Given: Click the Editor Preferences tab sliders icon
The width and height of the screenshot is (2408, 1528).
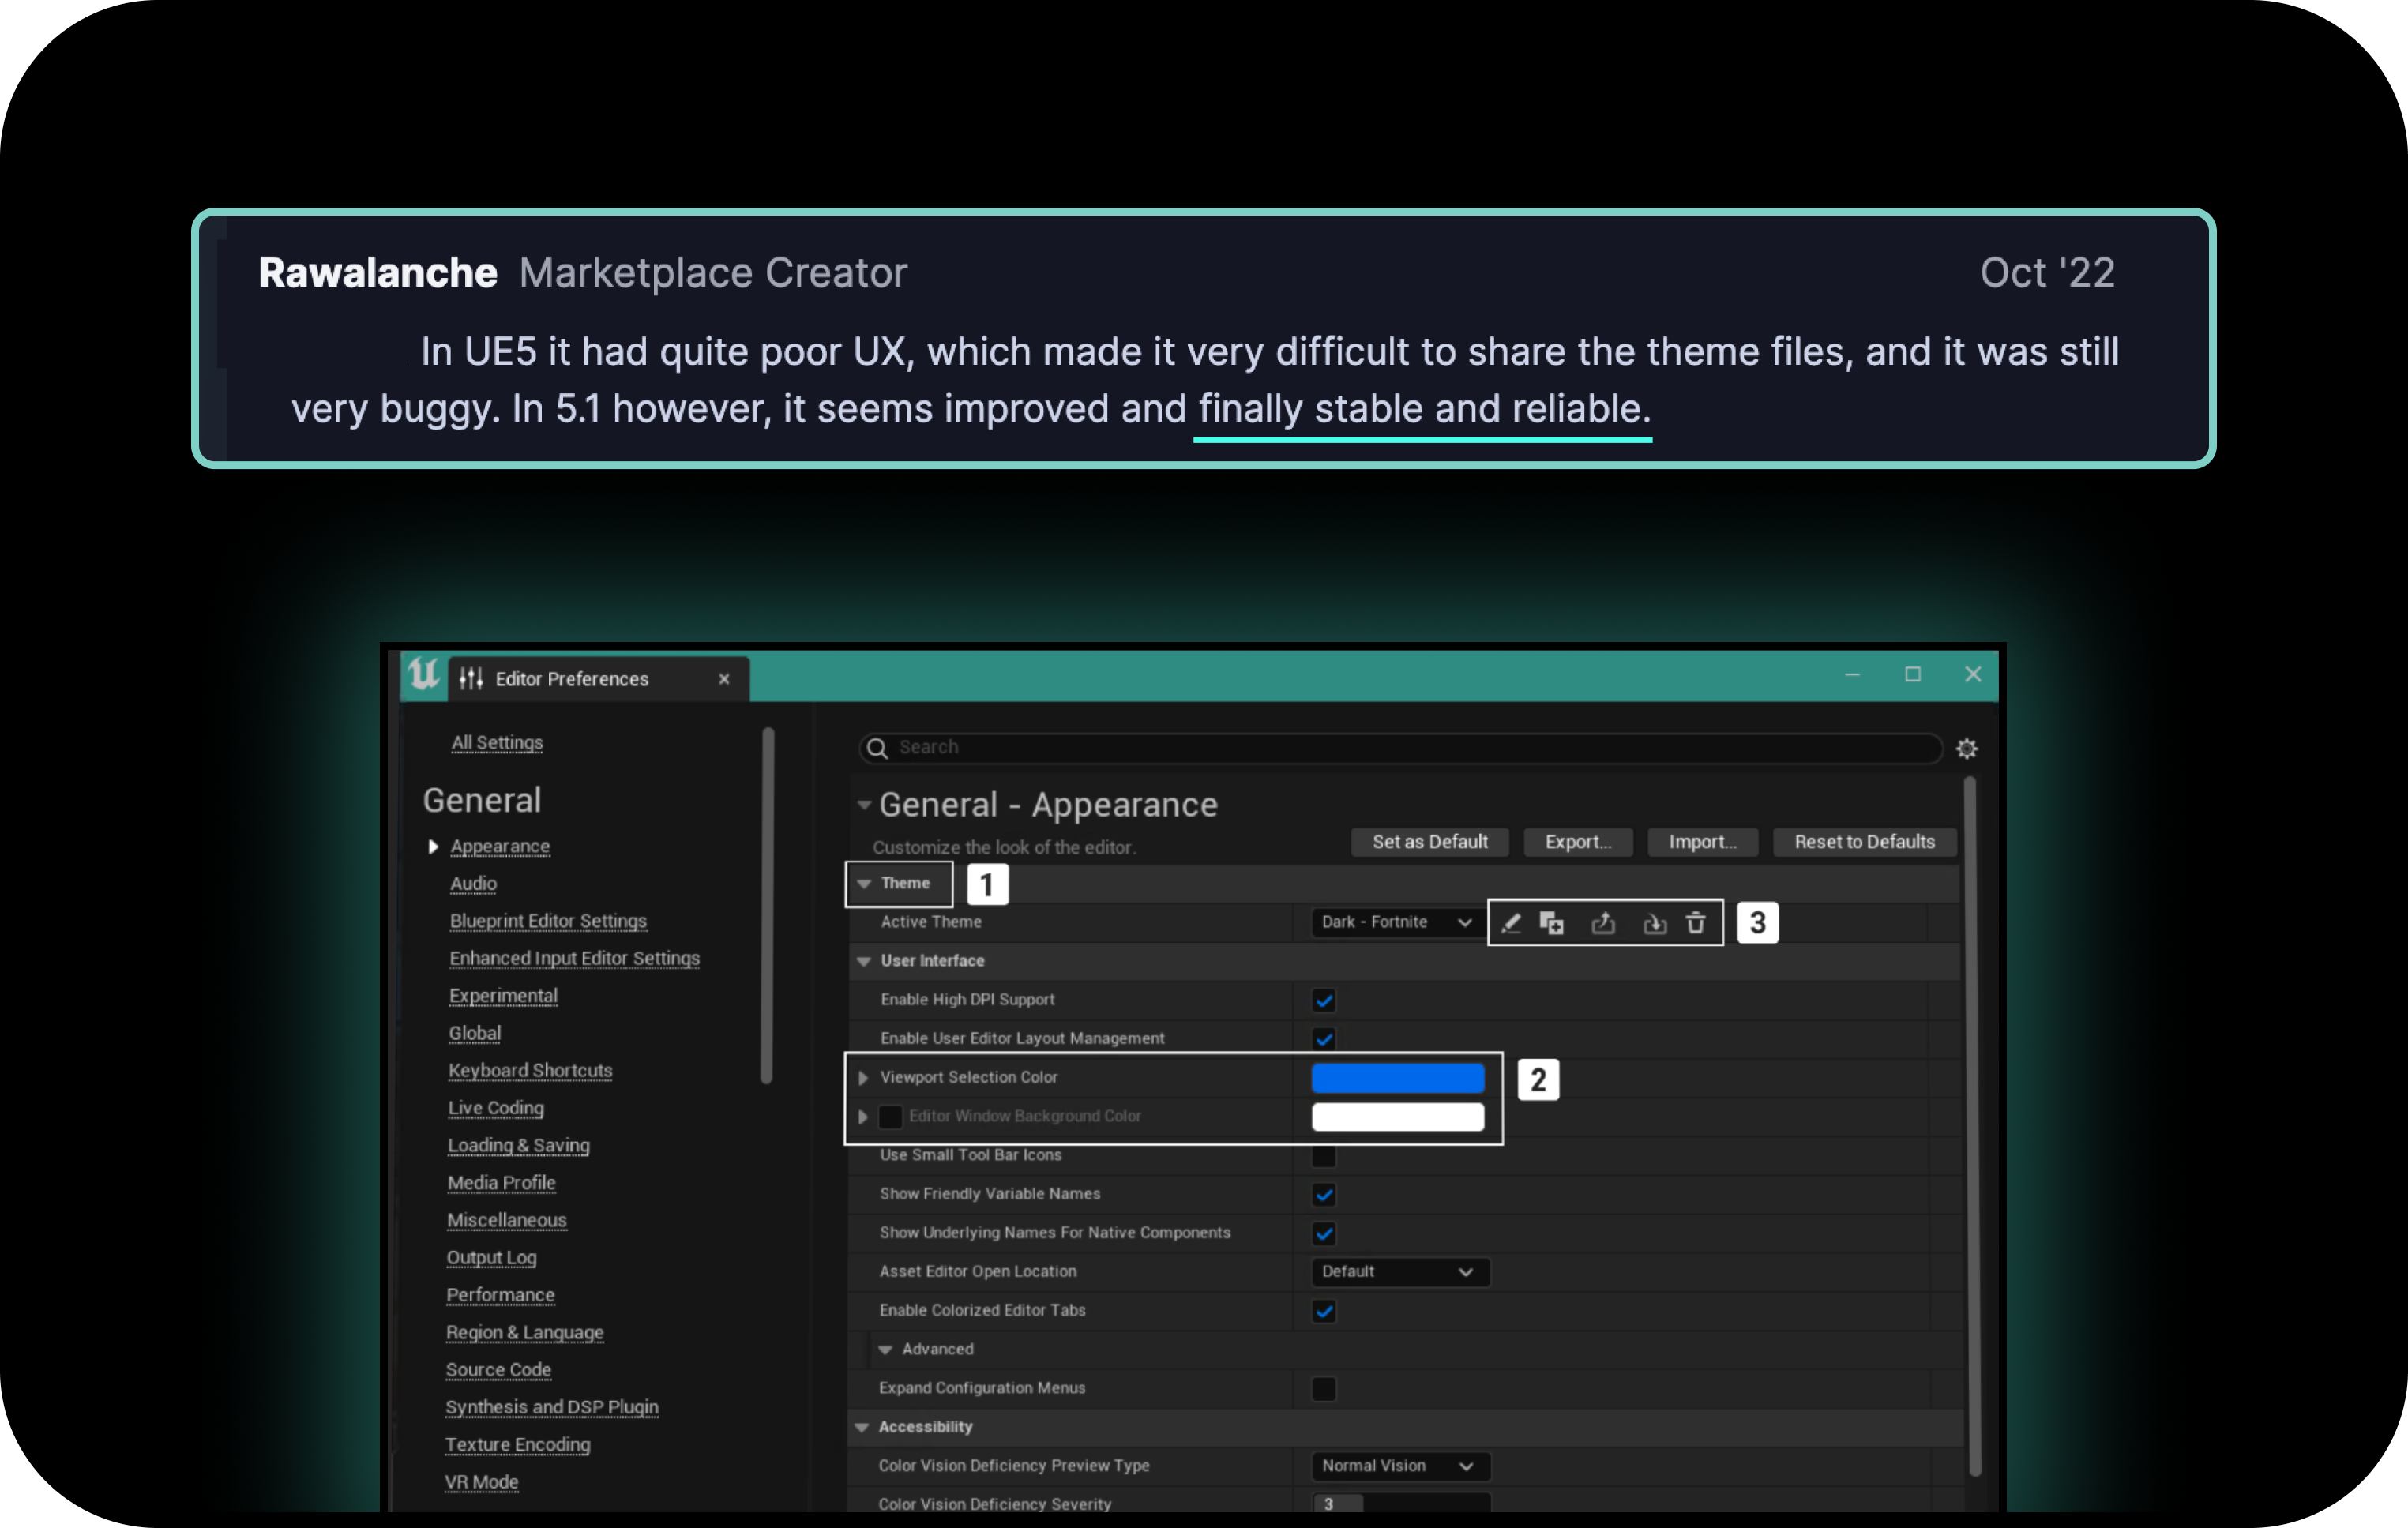Looking at the screenshot, I should pyautogui.click(x=471, y=679).
